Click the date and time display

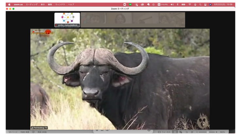(x=223, y=5)
